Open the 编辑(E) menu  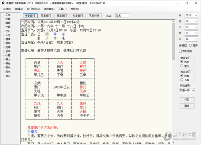pyautogui.click(x=19, y=9)
